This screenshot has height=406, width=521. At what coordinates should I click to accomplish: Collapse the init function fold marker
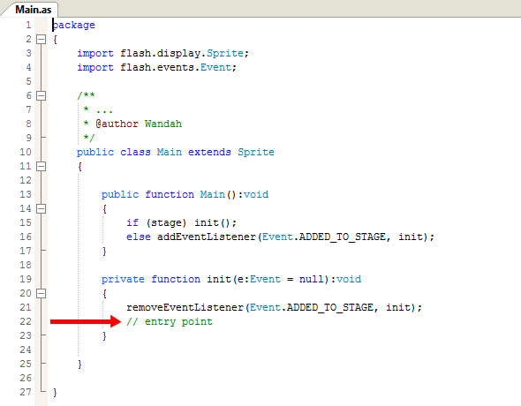click(x=41, y=293)
